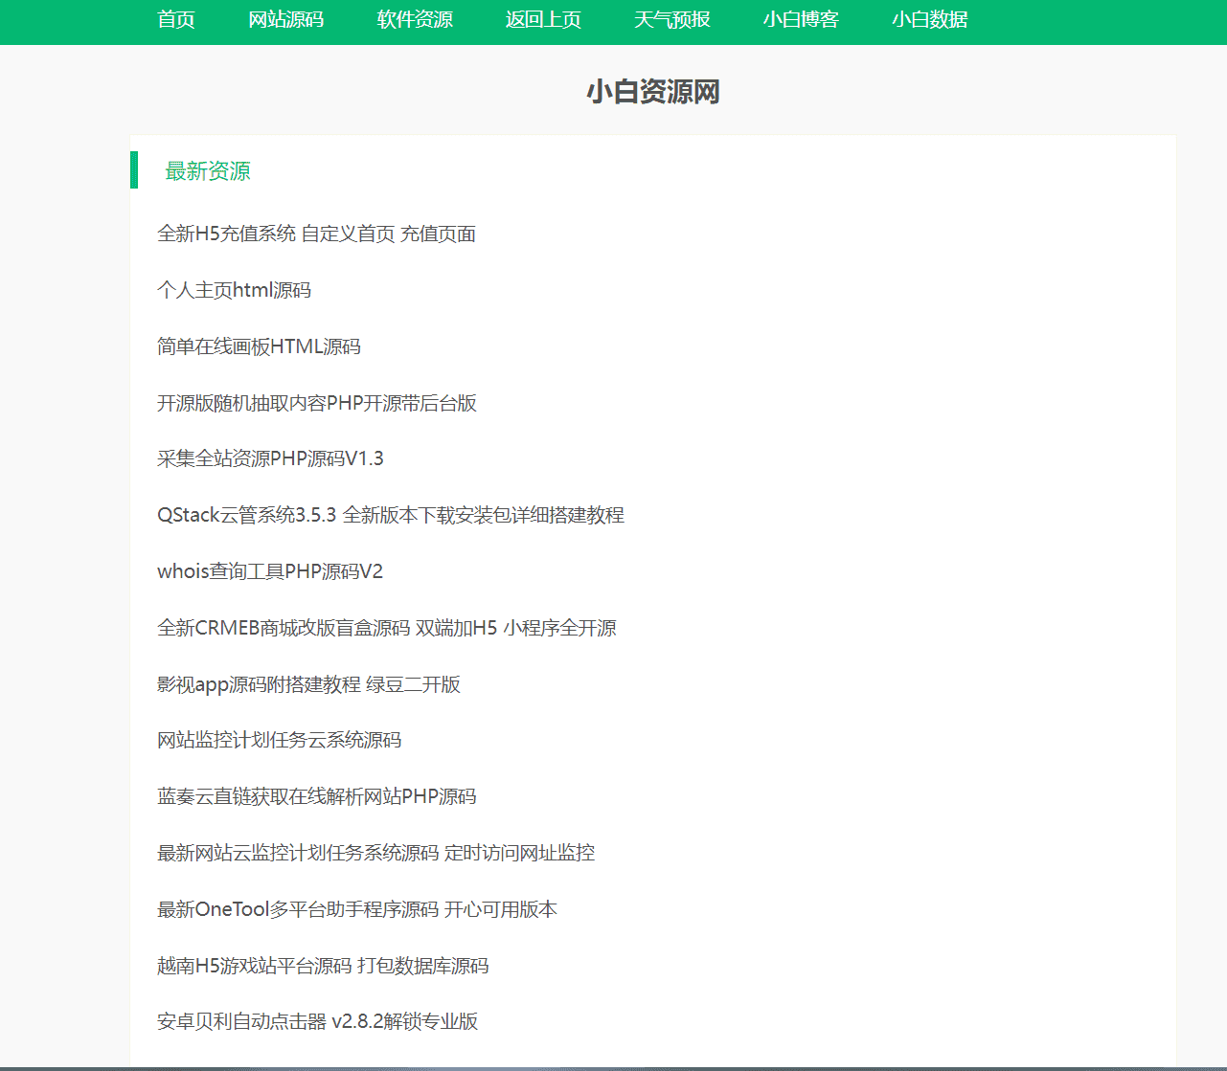The height and width of the screenshot is (1071, 1227).
Task: Open 最新OneTool多平台助手程序源码 link
Action: (357, 909)
